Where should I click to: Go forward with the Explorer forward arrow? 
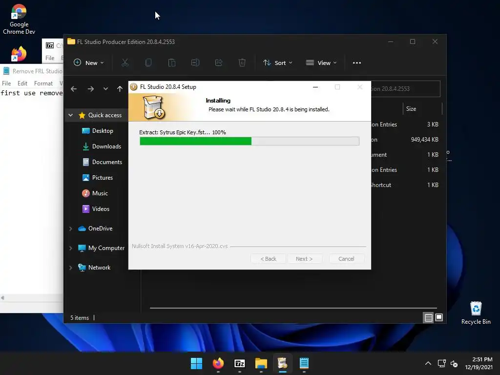(90, 89)
